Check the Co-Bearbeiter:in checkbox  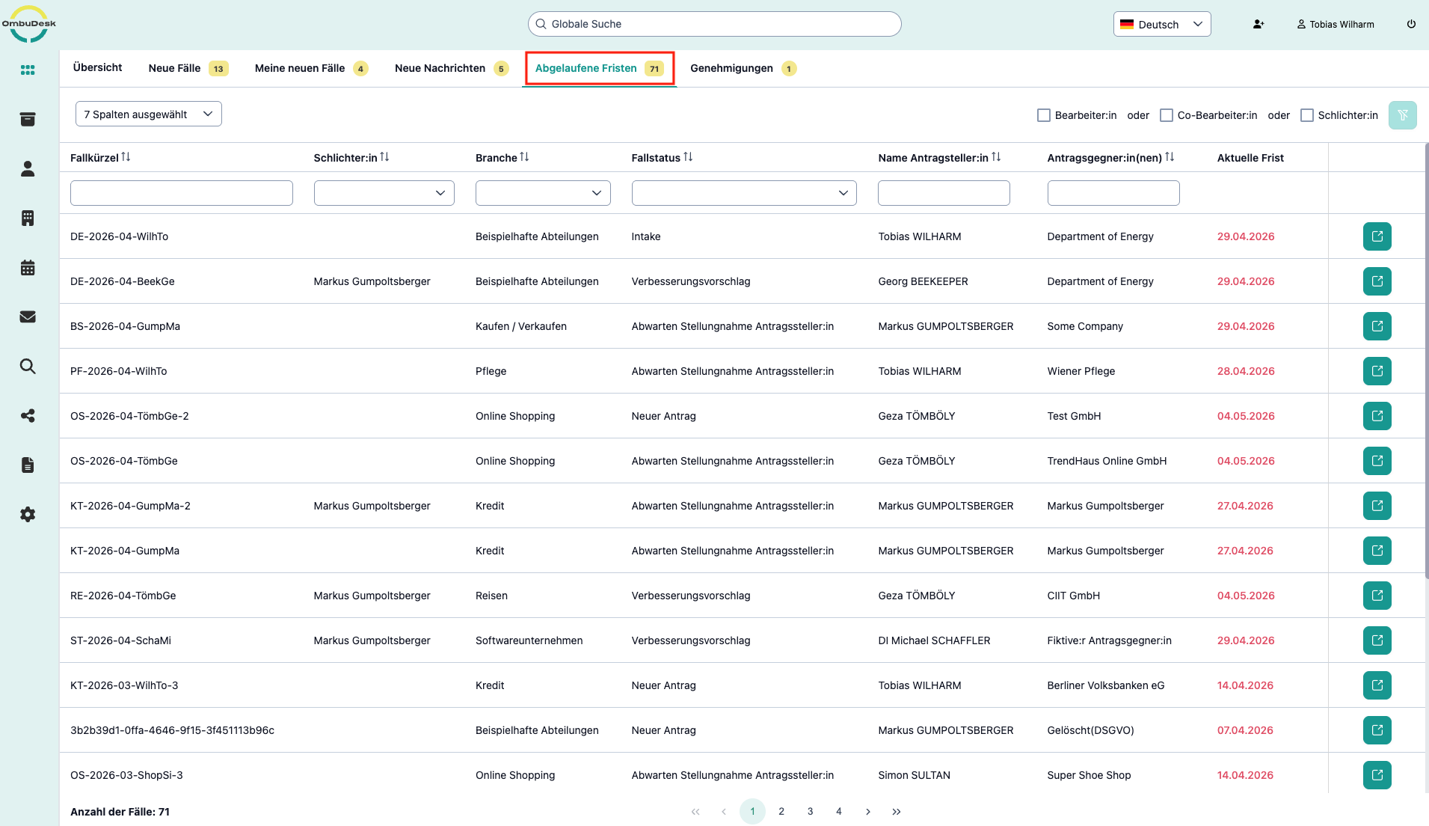pyautogui.click(x=1167, y=115)
